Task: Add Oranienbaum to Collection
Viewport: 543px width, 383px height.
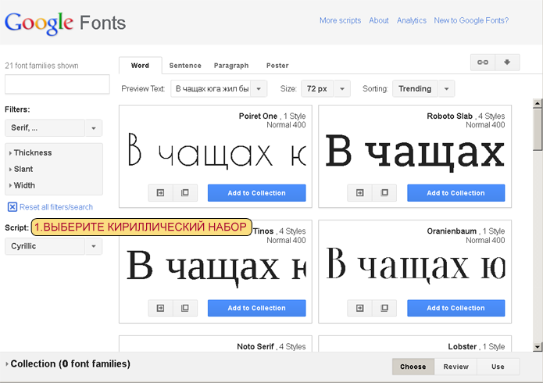Action: pos(455,308)
